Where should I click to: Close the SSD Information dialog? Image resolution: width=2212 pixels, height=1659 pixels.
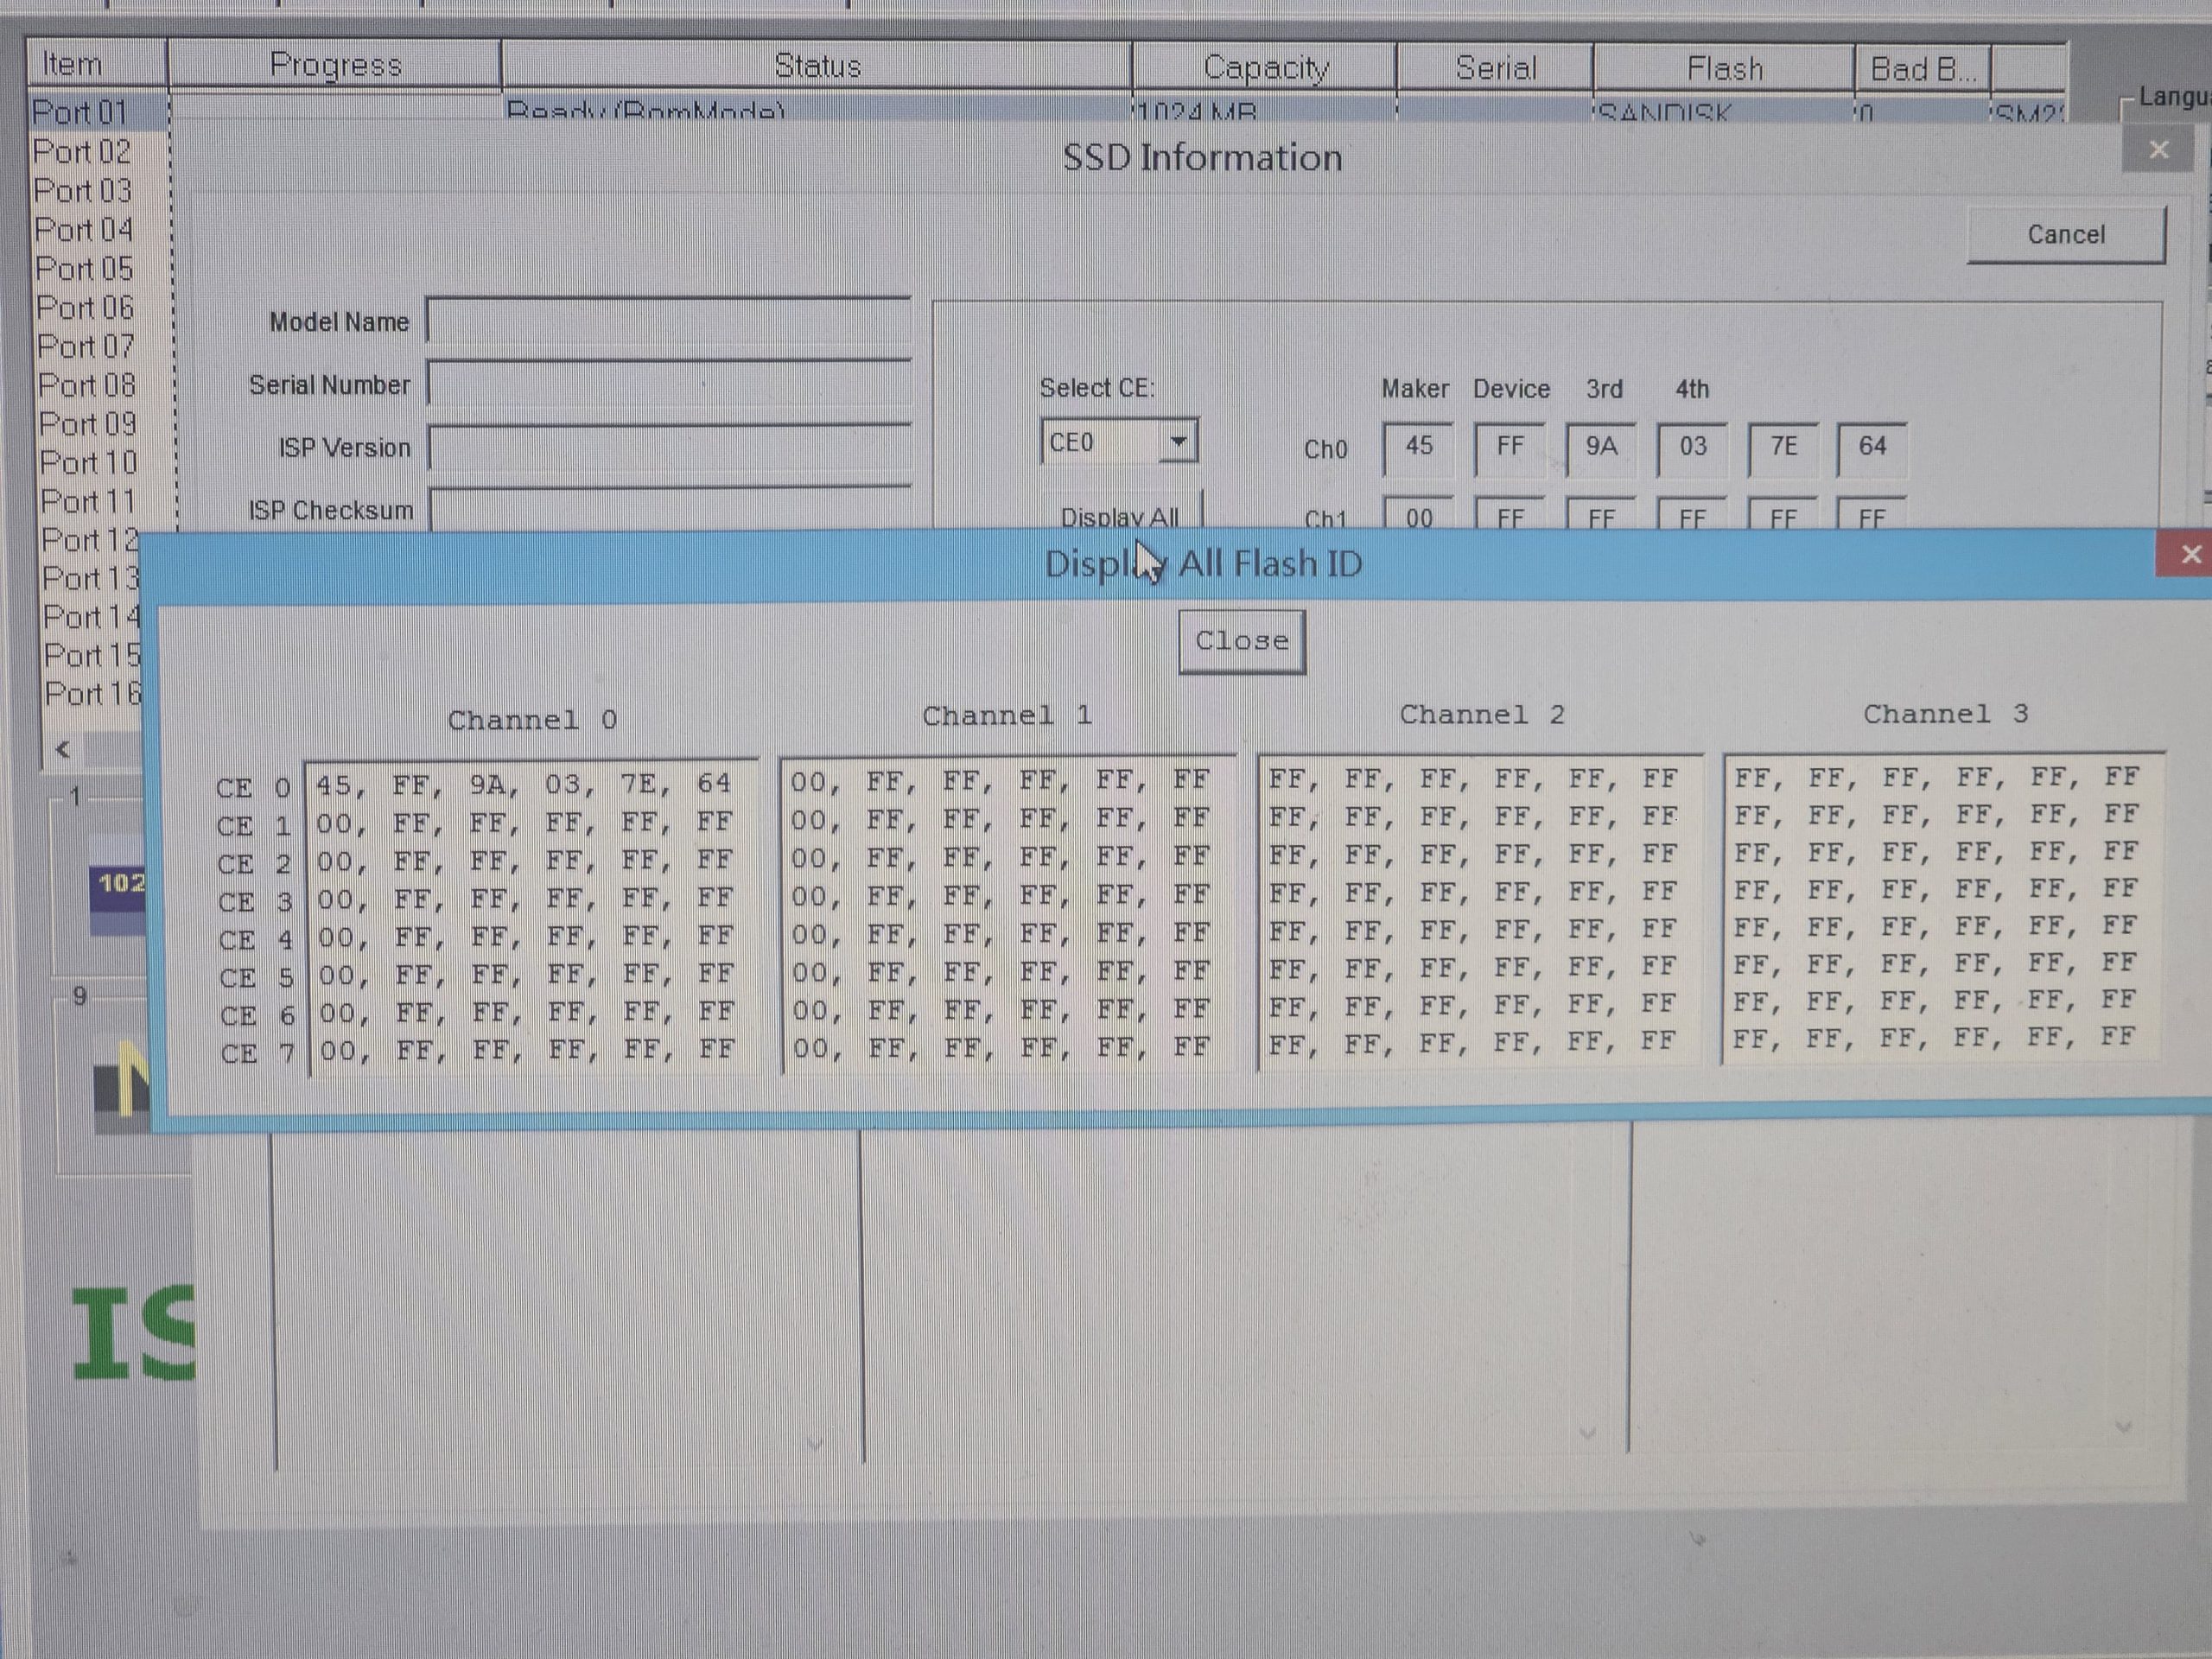[2158, 150]
